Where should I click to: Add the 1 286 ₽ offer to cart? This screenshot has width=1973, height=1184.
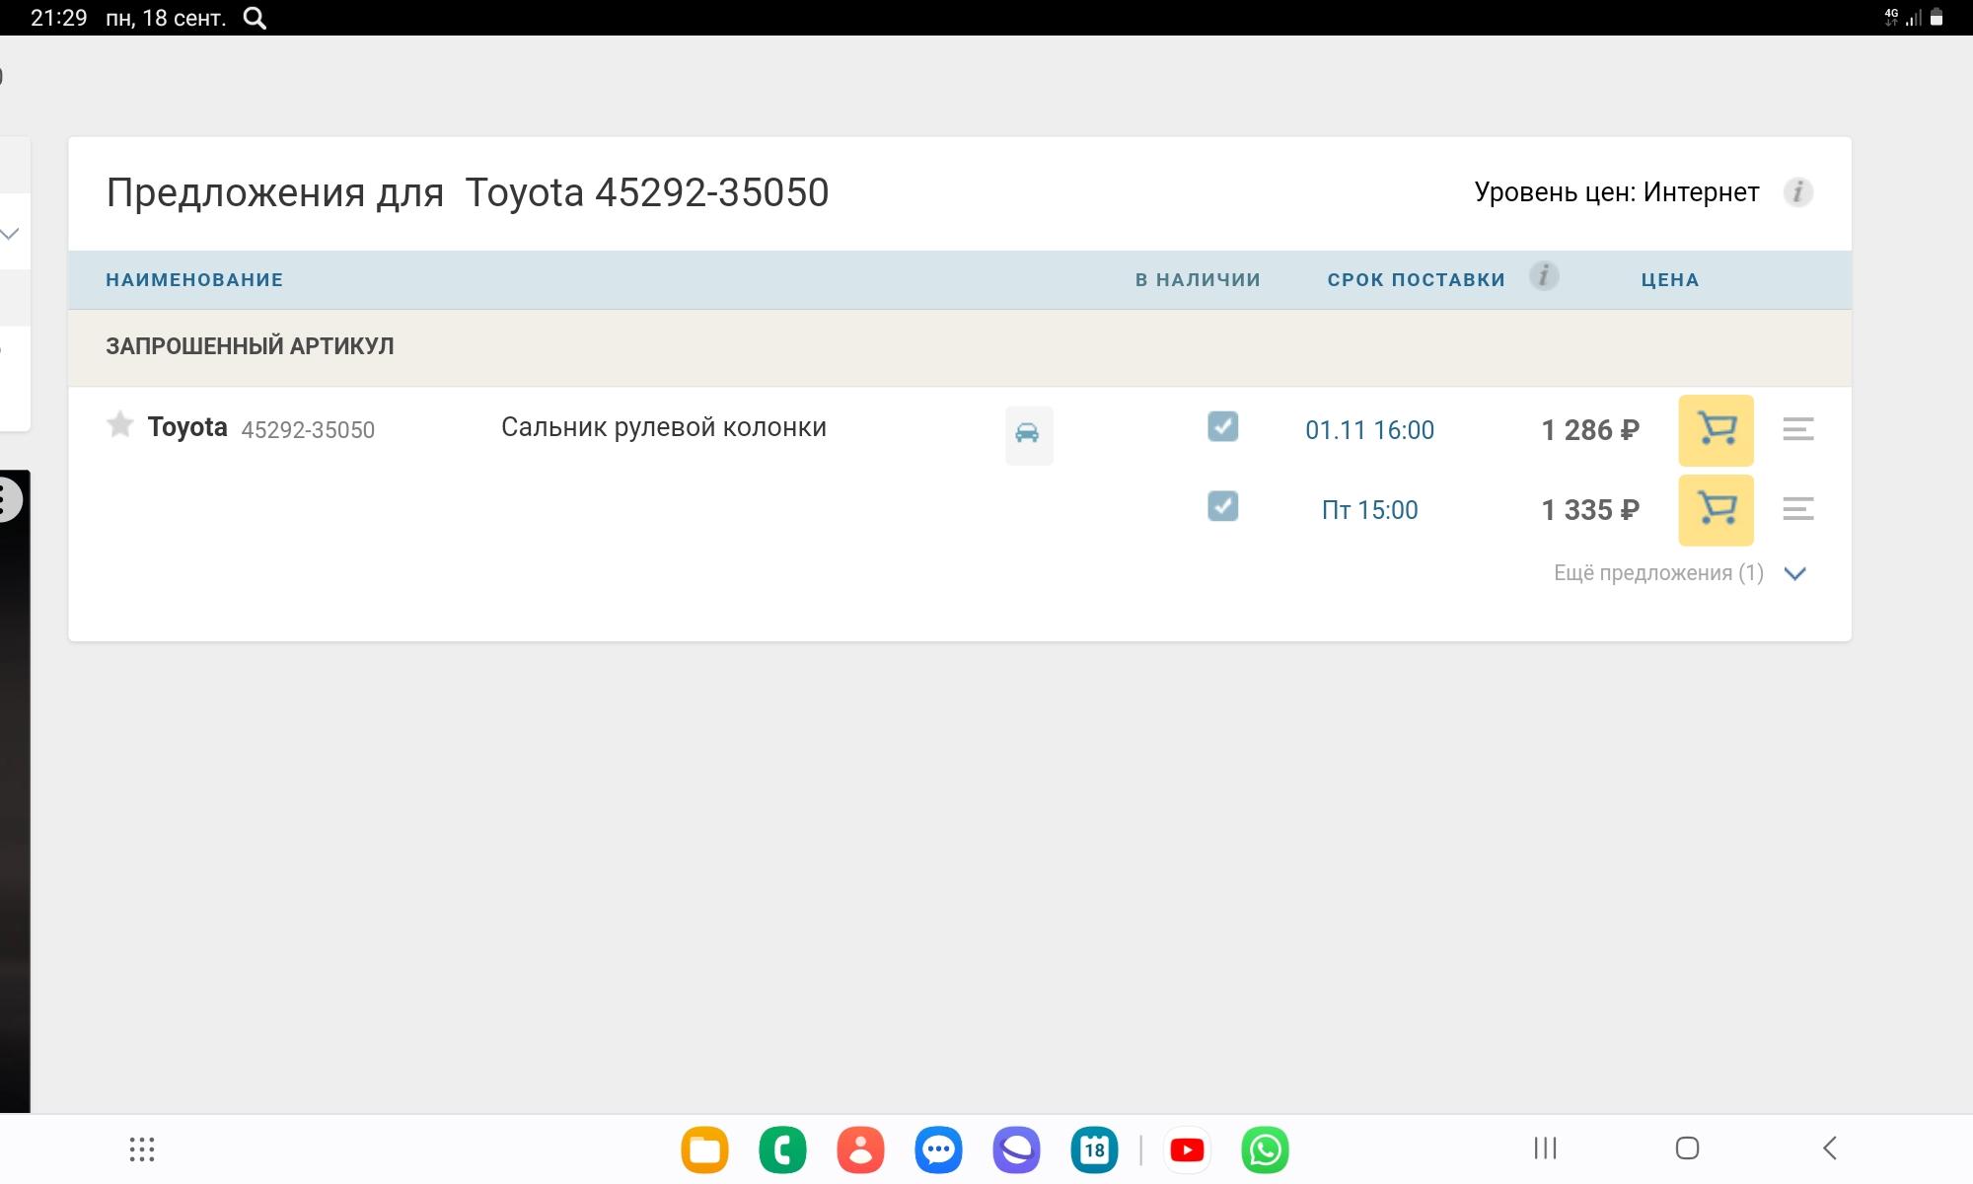tap(1716, 430)
